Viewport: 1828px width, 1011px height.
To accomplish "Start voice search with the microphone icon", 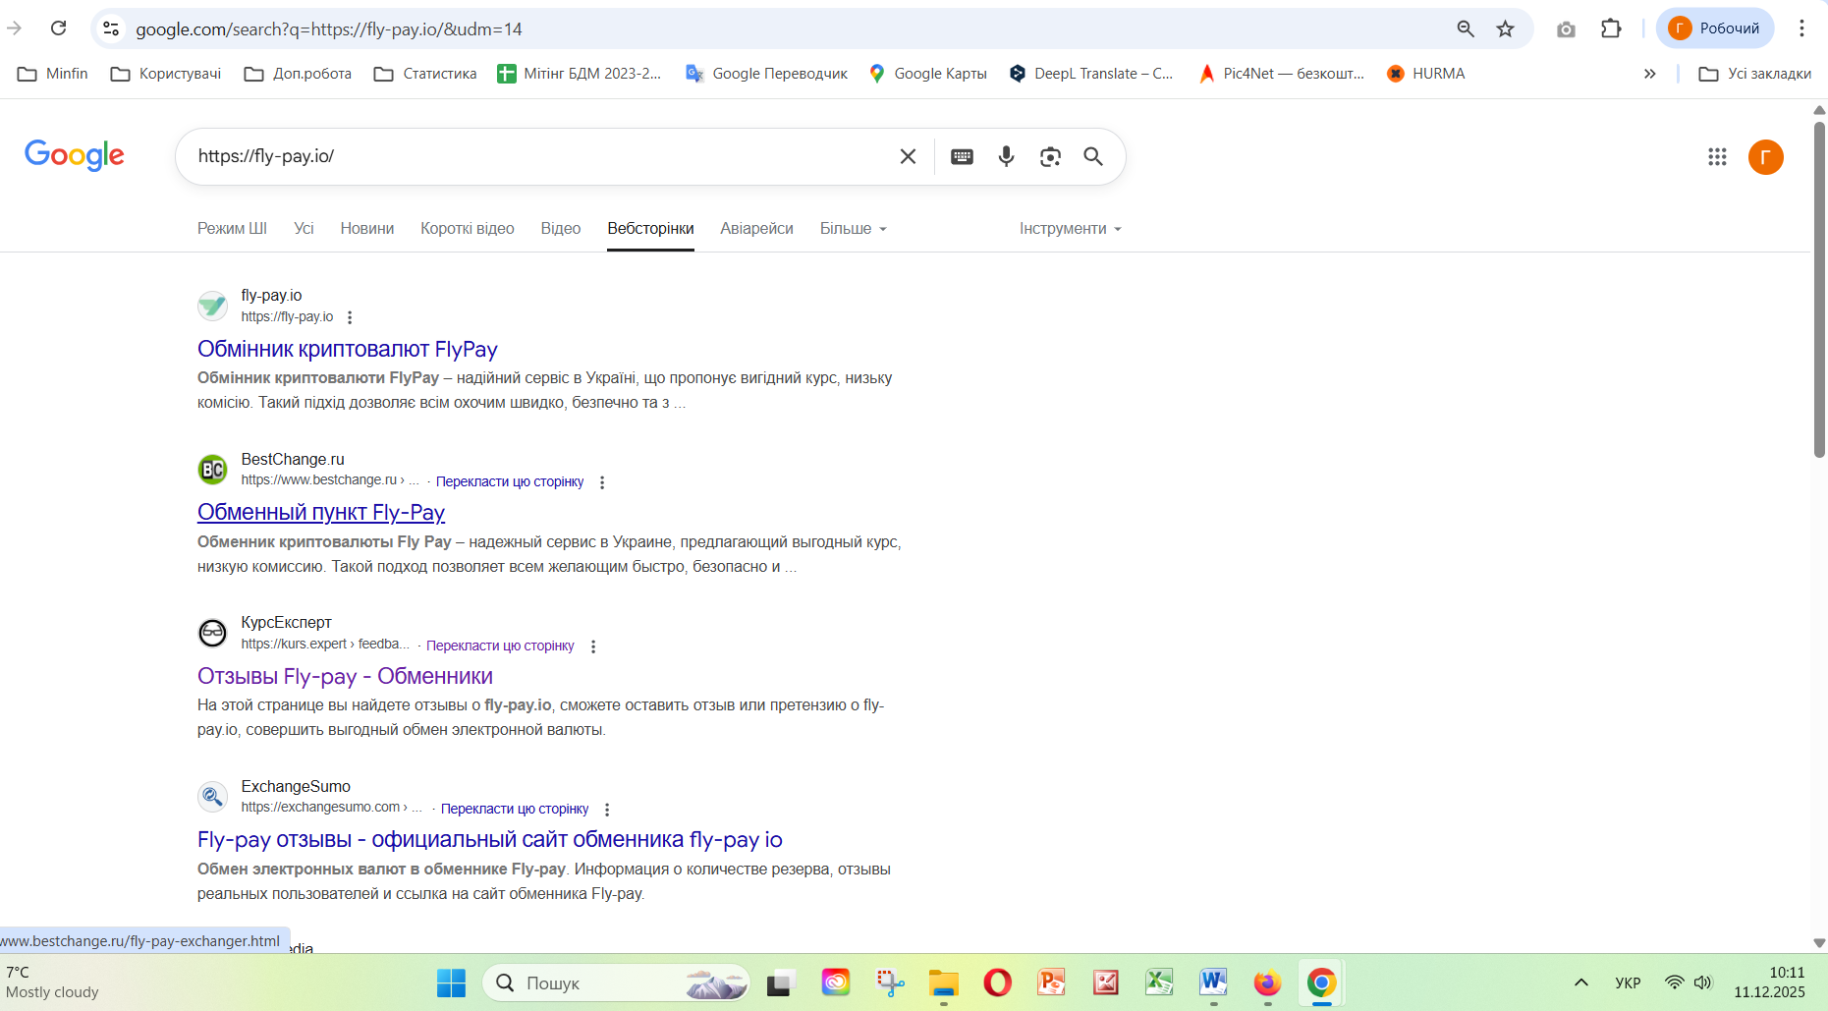I will tap(1006, 156).
